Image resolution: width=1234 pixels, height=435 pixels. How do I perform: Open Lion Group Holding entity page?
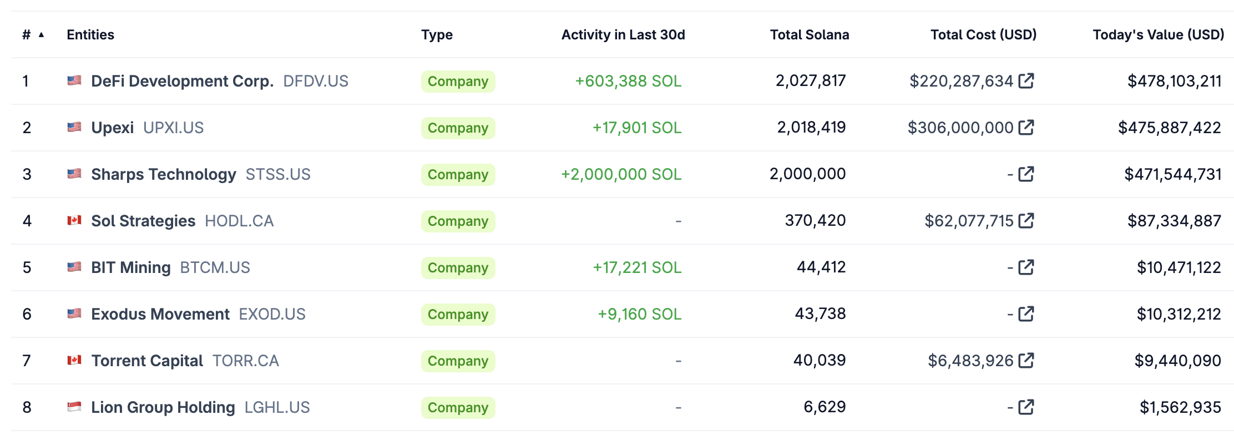click(x=163, y=408)
